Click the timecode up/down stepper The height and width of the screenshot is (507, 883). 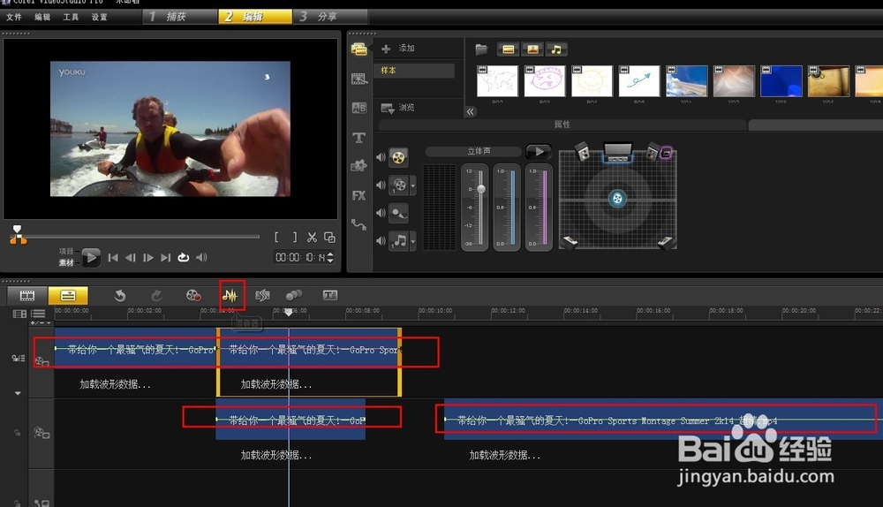point(330,257)
